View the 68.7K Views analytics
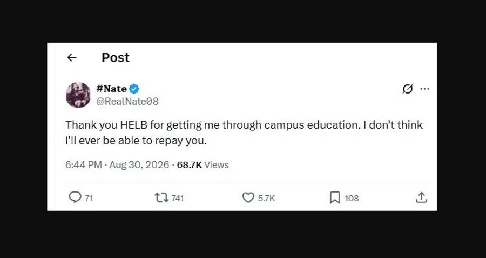This screenshot has height=258, width=486. tap(202, 165)
